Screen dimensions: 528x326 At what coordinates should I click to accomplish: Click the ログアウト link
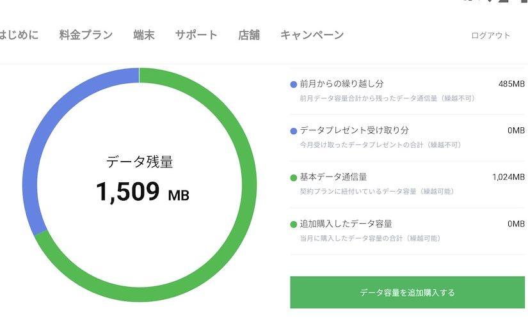click(491, 35)
